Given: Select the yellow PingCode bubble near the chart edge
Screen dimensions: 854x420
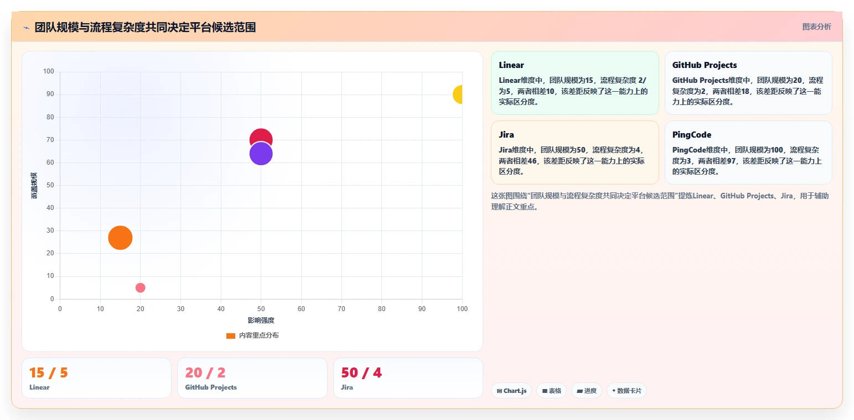Looking at the screenshot, I should tap(458, 95).
